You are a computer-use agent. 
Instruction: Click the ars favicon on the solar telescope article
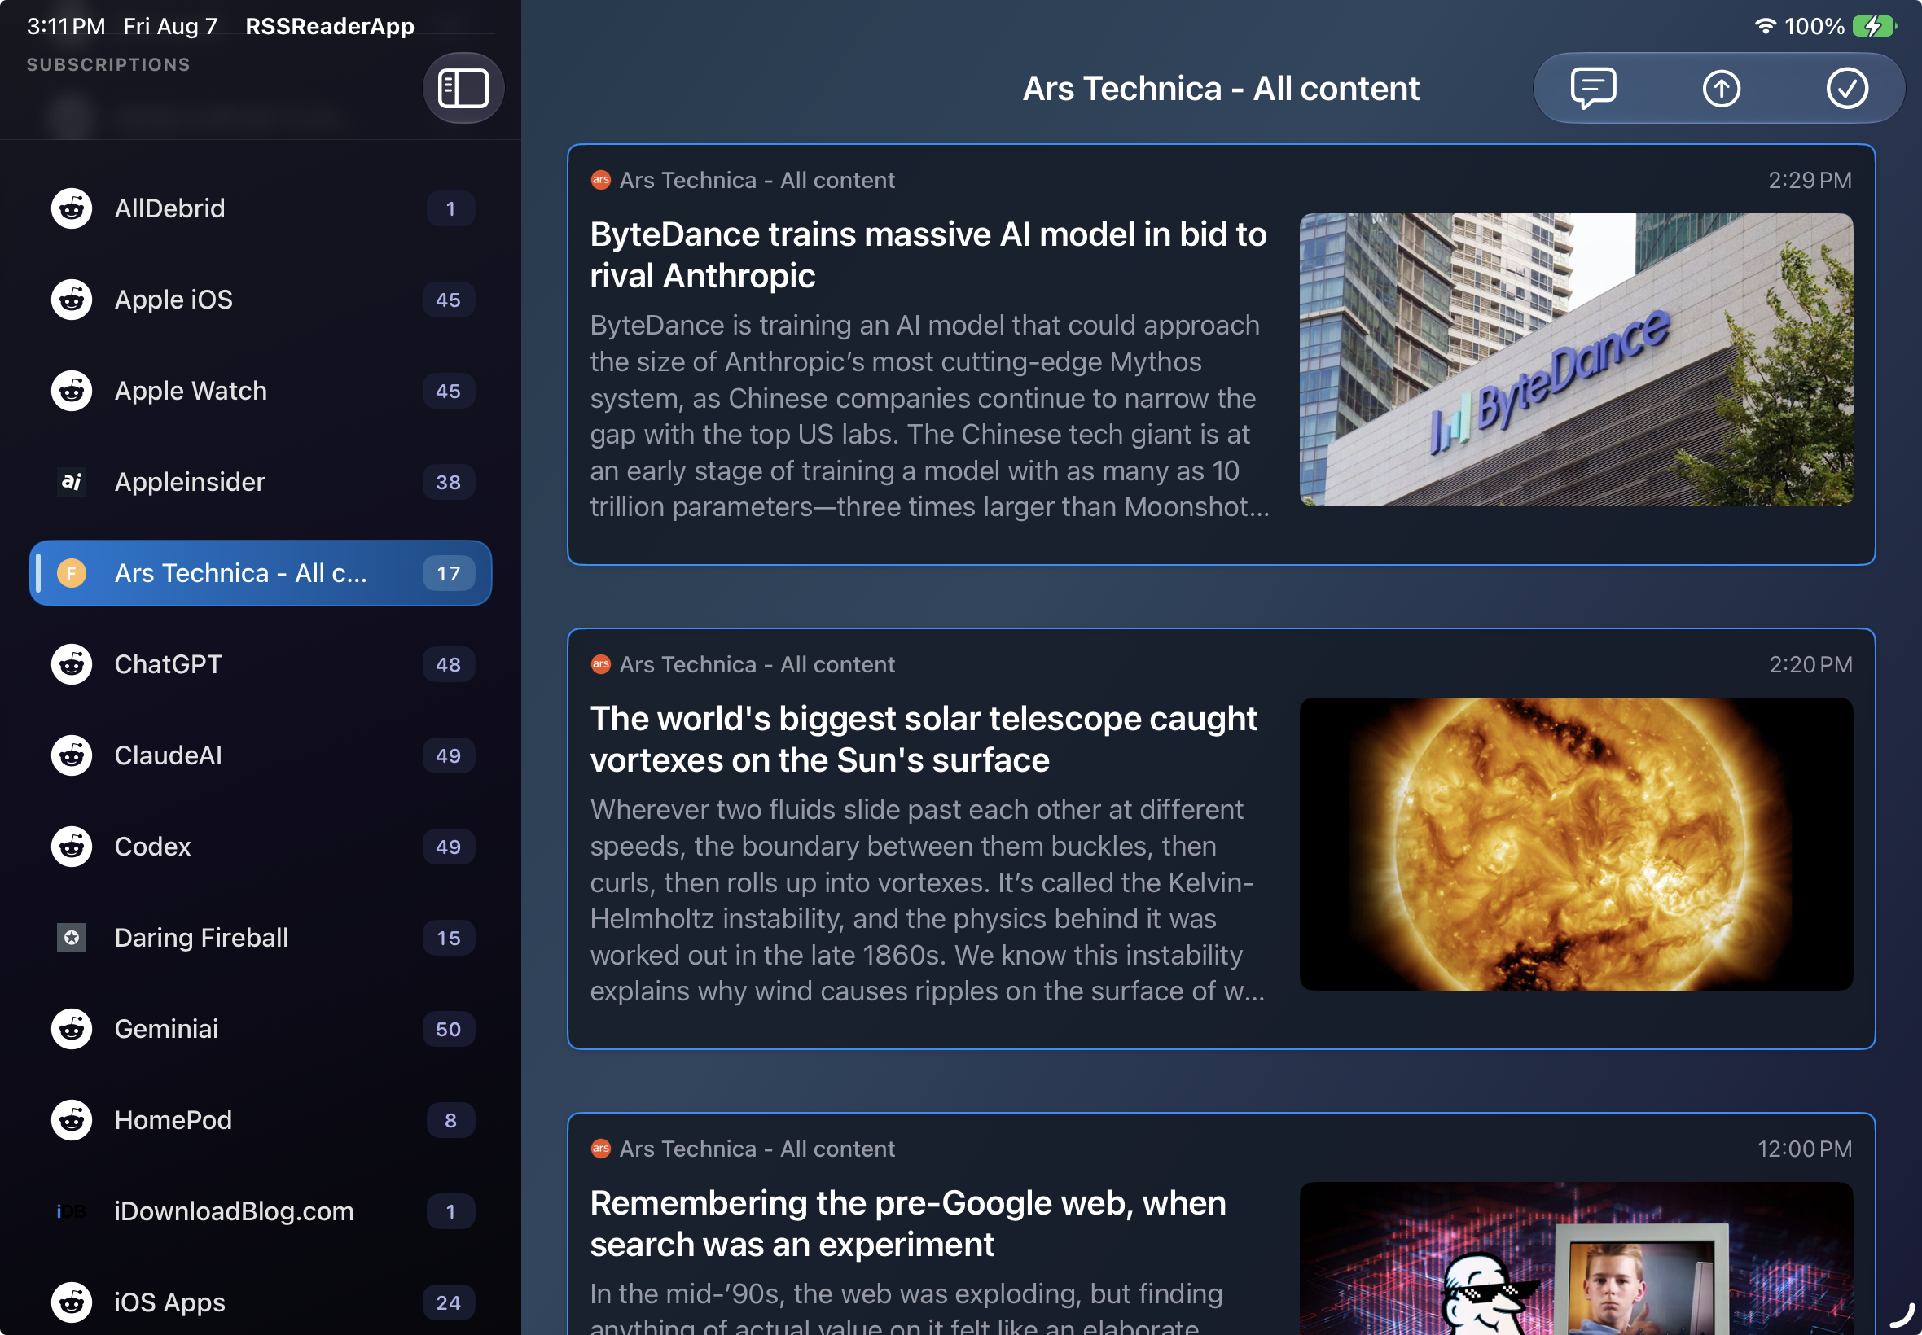601,664
